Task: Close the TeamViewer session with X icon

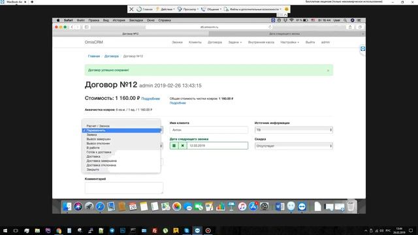Action: pos(131,9)
